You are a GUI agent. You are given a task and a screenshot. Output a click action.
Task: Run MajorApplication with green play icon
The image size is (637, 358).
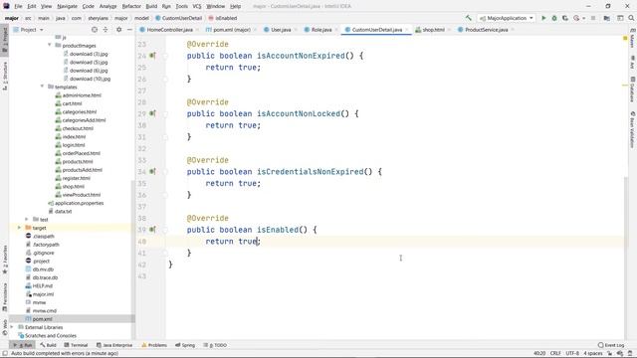click(543, 18)
